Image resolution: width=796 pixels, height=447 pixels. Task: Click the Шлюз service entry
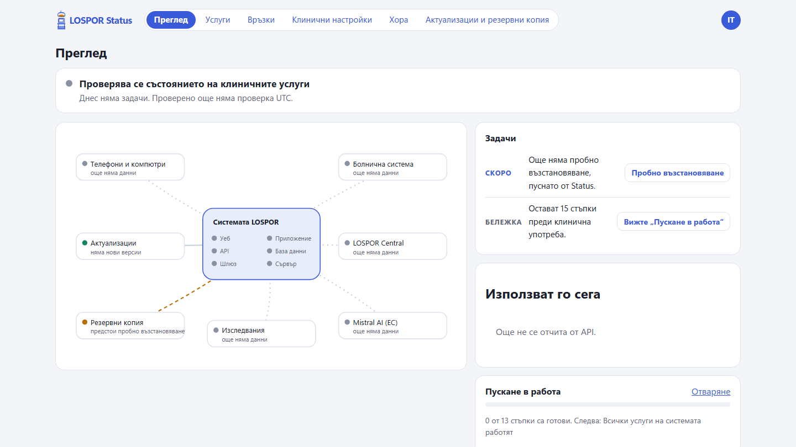point(224,264)
